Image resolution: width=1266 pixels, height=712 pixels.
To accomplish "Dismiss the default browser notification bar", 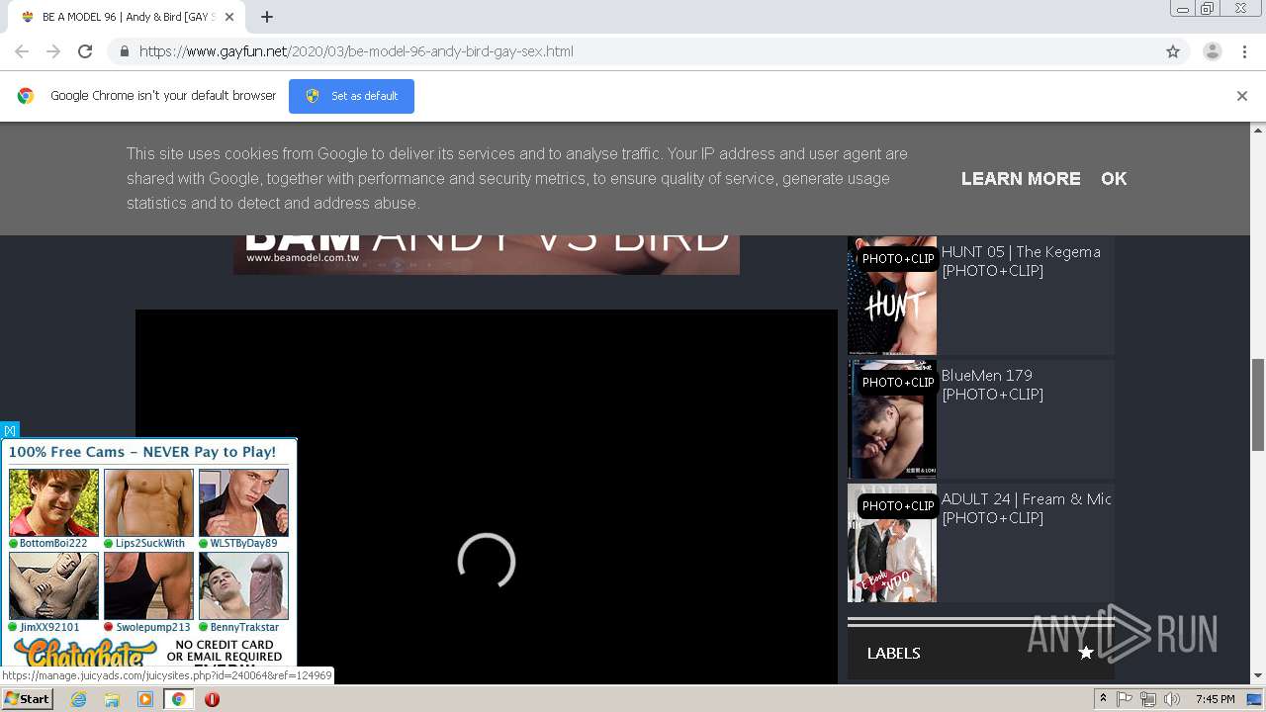I will (1242, 96).
